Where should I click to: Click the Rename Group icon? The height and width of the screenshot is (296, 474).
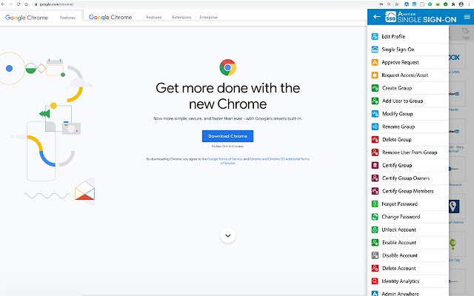point(375,127)
